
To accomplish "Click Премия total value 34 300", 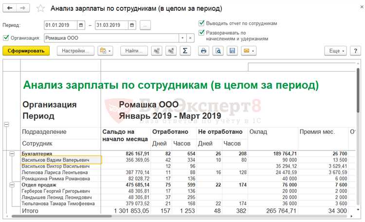I will [338, 211].
